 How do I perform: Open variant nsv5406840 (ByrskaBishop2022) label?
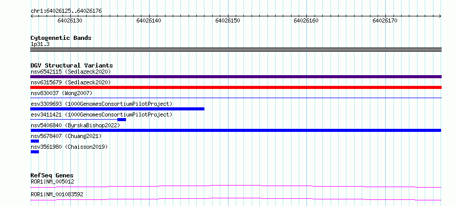[x=75, y=125]
